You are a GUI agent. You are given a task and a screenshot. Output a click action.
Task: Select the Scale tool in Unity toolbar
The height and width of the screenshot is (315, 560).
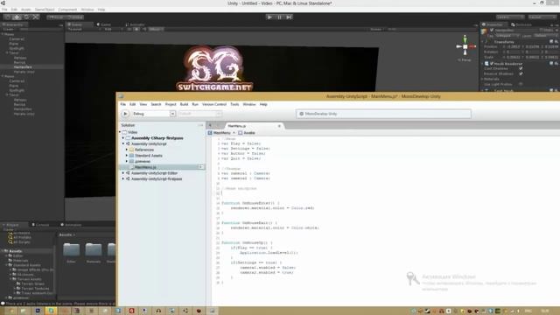(36, 17)
